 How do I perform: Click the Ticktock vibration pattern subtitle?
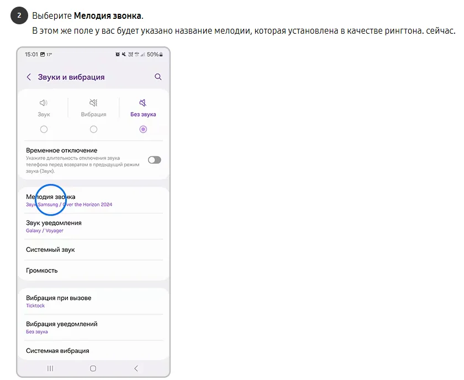35,306
